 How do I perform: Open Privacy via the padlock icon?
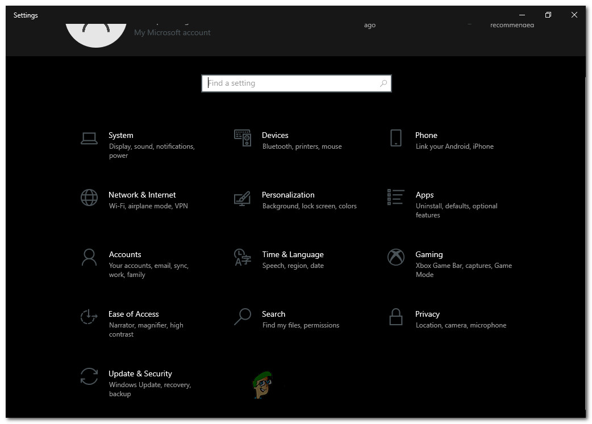pos(396,317)
